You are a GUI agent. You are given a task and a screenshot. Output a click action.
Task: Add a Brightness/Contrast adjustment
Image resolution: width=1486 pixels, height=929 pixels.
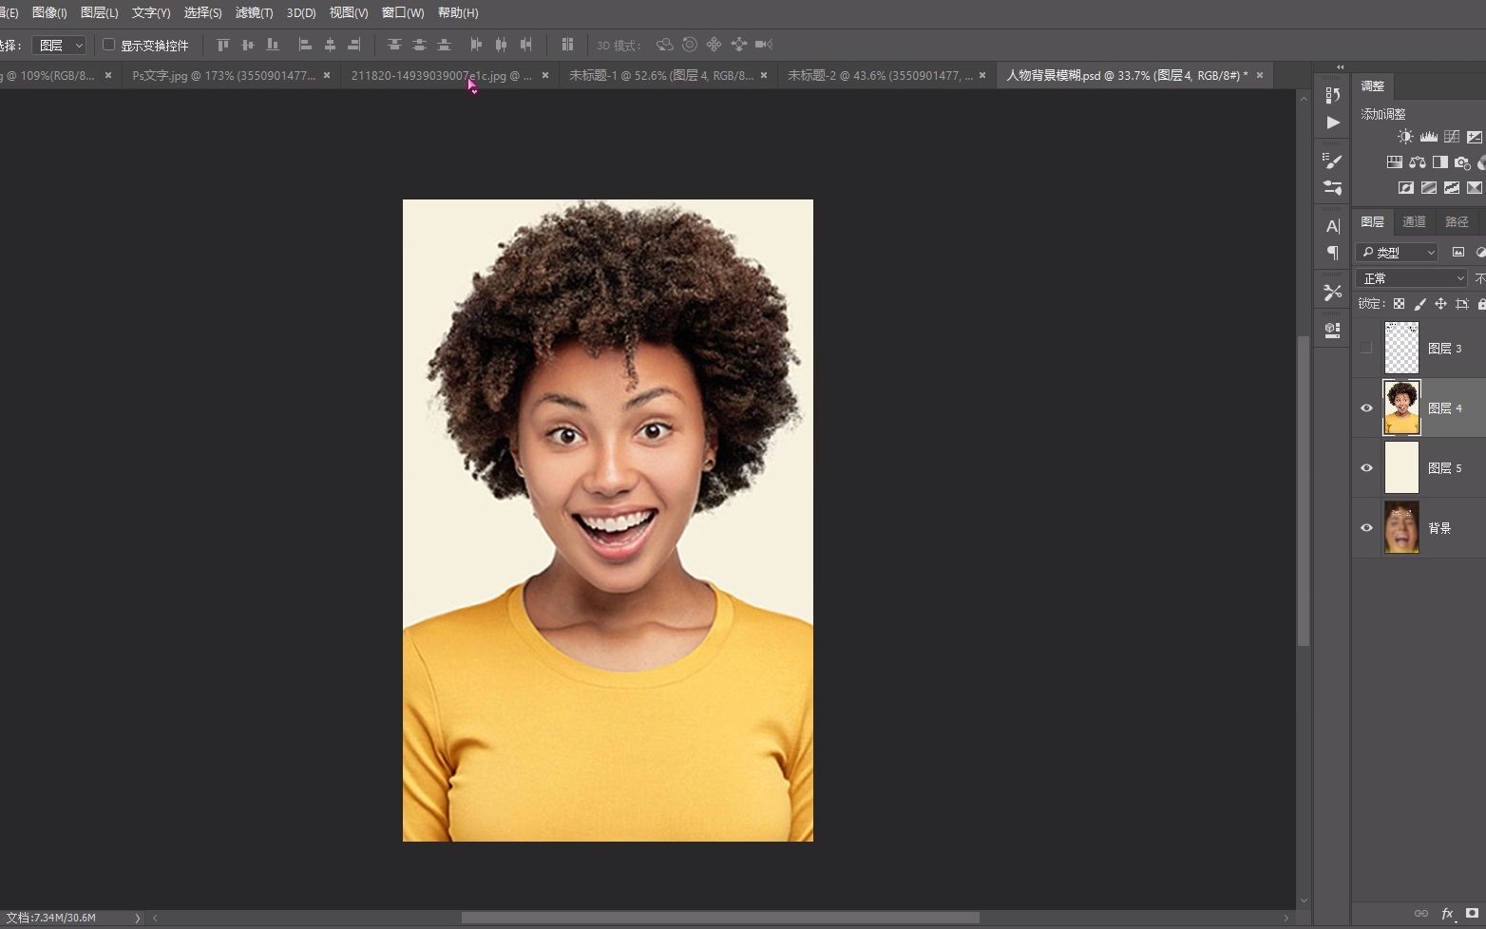pos(1405,137)
